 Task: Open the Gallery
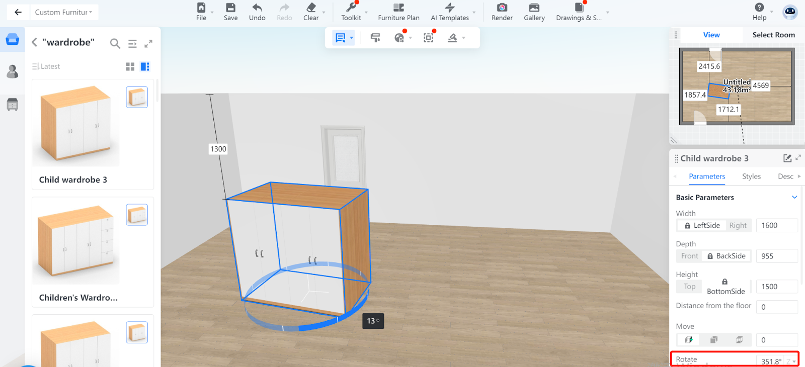coord(534,12)
